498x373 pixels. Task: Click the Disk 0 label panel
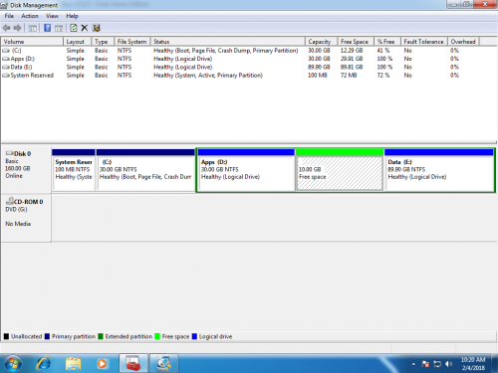click(x=26, y=169)
